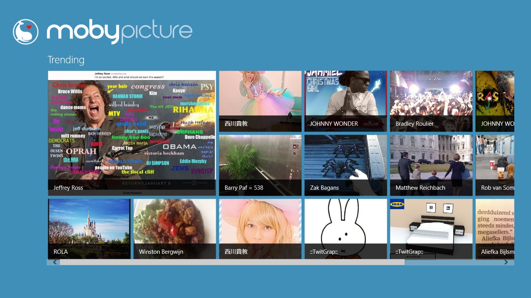The image size is (531, 298).
Task: Open the ::TwitGrap:: bunny drawing
Action: 346,229
